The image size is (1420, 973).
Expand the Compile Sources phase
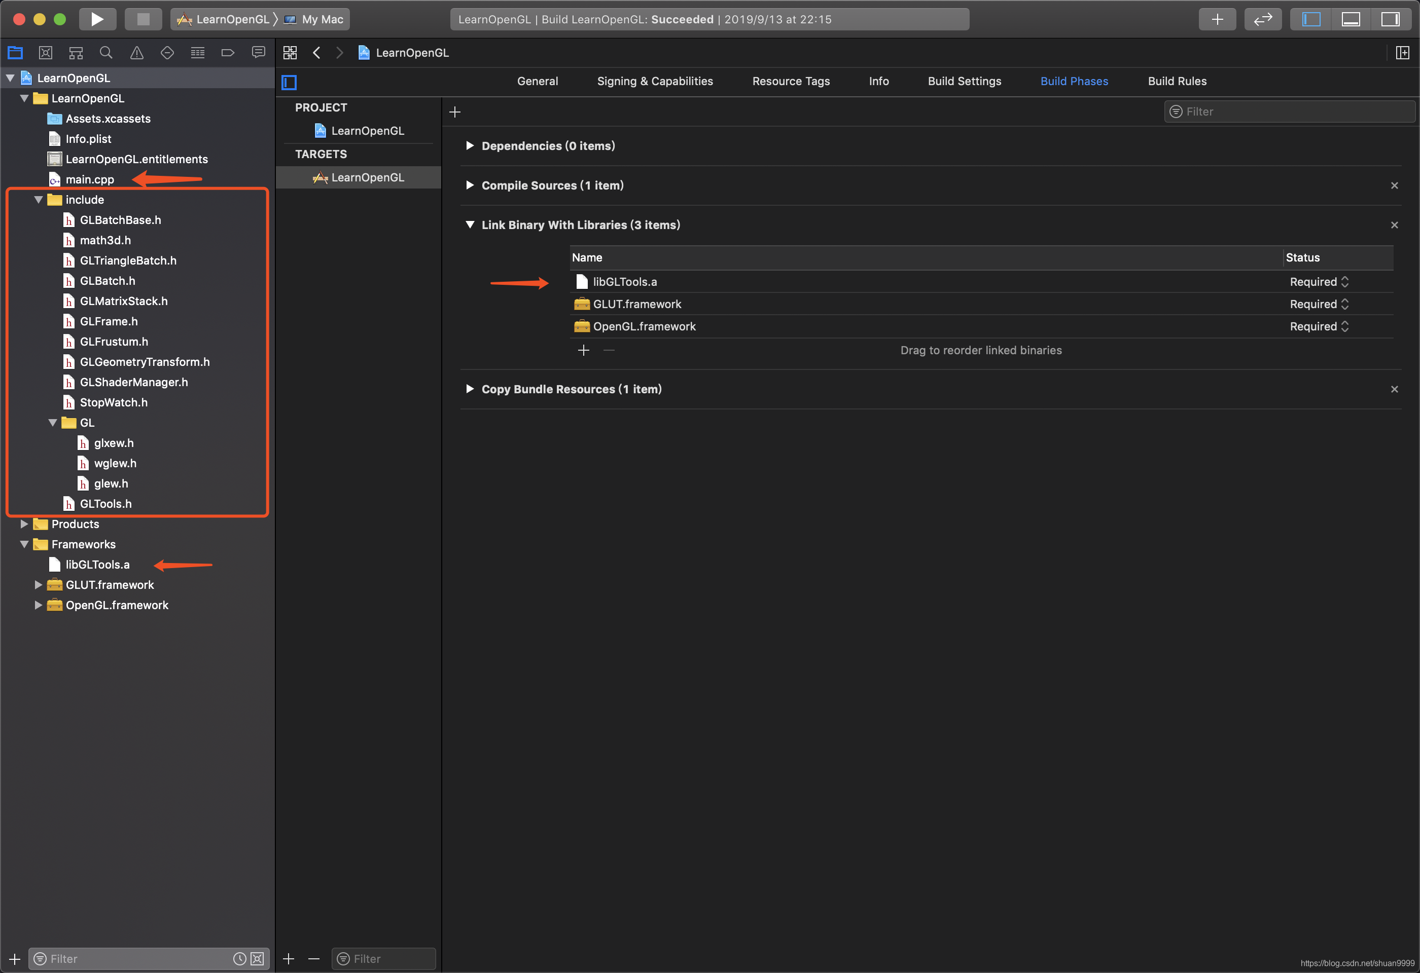(x=469, y=185)
